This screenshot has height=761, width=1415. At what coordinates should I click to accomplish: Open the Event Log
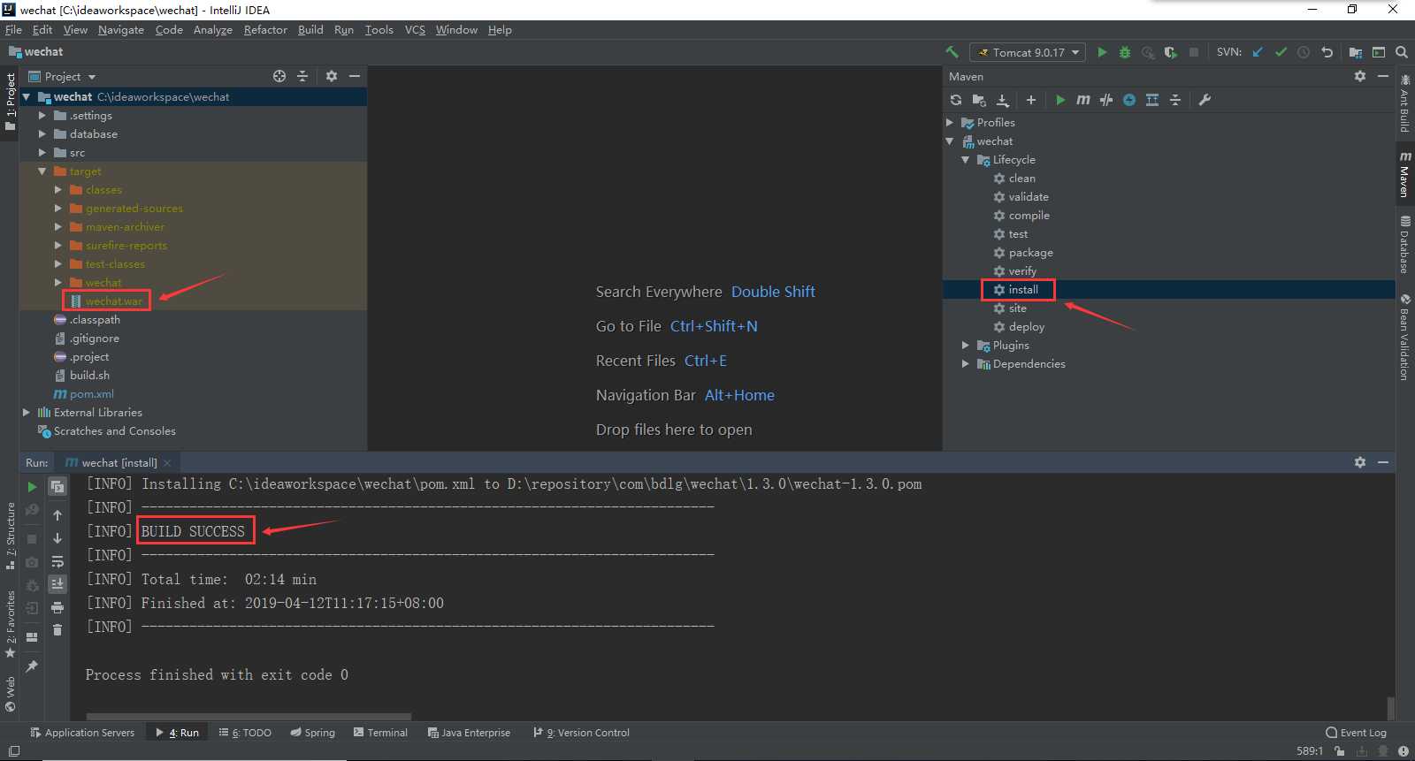[x=1356, y=733]
